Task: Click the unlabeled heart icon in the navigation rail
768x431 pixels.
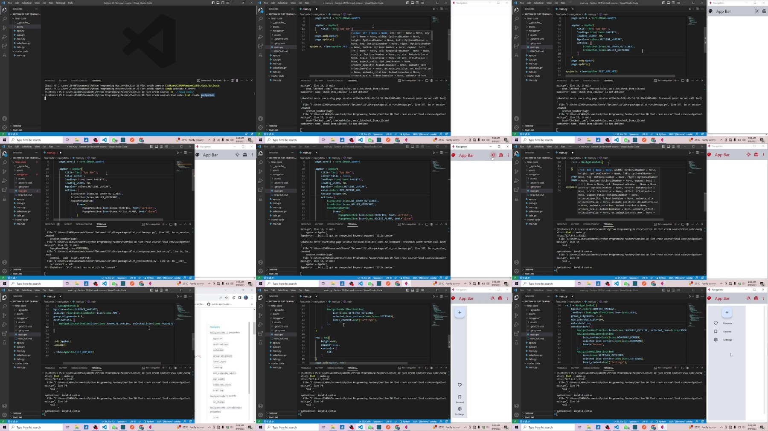Action: (x=460, y=385)
